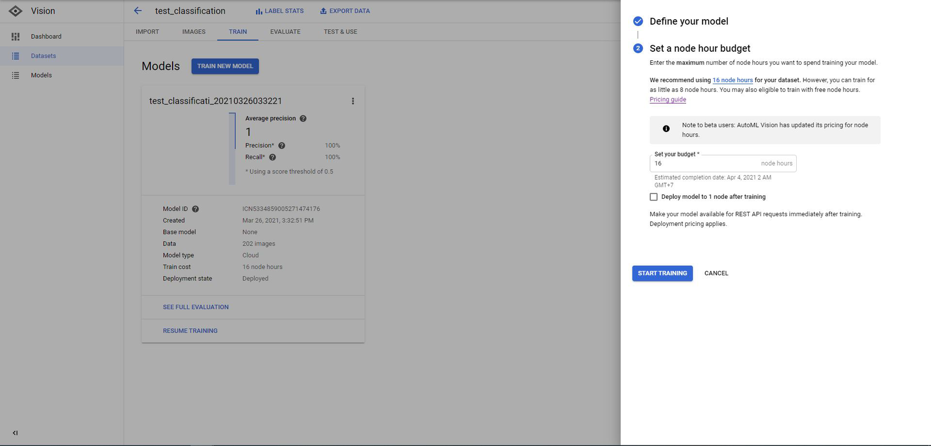The width and height of the screenshot is (931, 446).
Task: Click the back arrow beside test_classification
Action: click(x=138, y=11)
